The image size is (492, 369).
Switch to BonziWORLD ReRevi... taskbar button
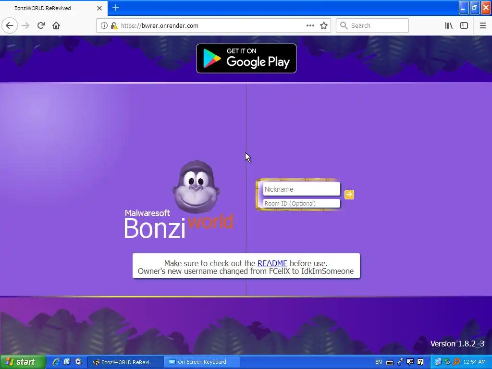[125, 362]
